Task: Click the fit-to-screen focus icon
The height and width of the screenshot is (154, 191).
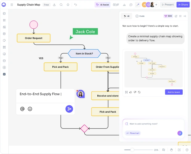Action: coord(179,150)
